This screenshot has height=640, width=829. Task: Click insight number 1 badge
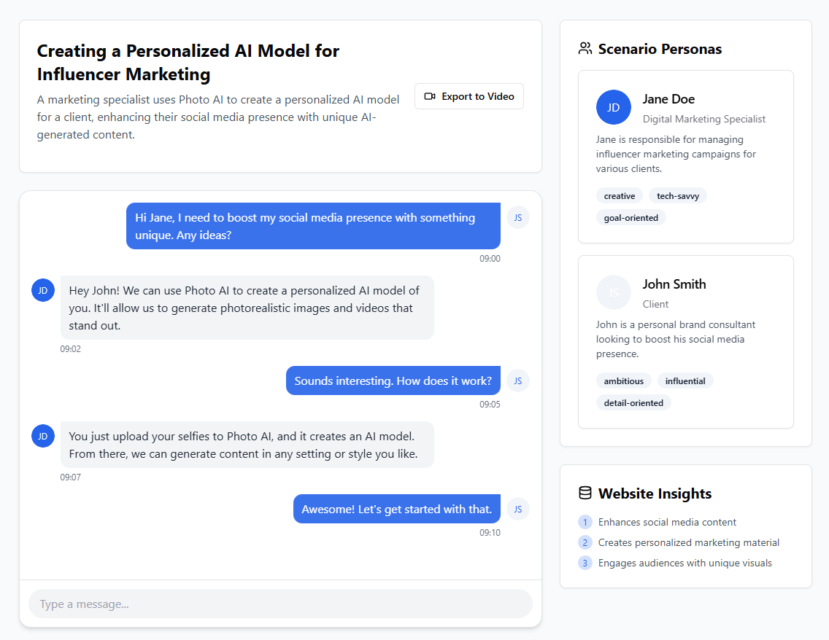point(585,522)
